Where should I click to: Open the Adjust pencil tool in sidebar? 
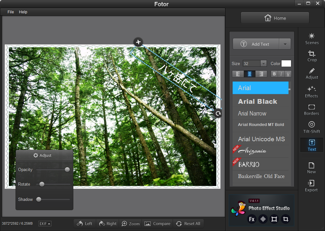(312, 74)
